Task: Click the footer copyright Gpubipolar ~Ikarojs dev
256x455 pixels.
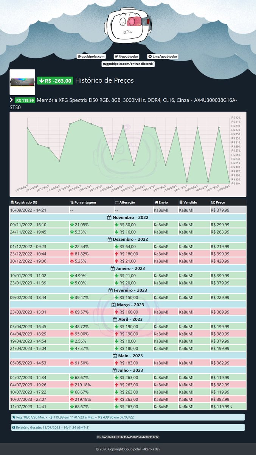Action: pos(128,449)
